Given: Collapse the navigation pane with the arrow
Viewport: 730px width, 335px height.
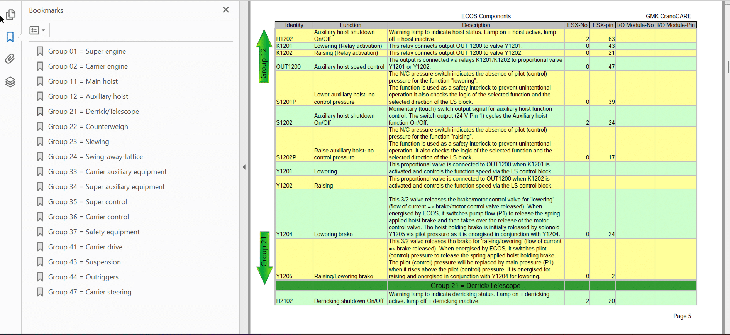Looking at the screenshot, I should pyautogui.click(x=244, y=167).
